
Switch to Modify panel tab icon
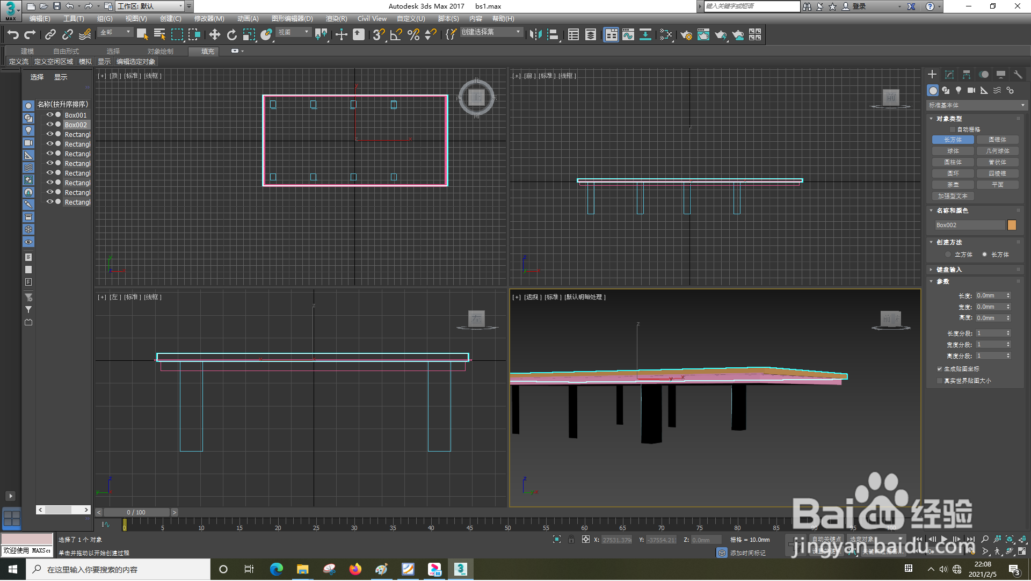[x=949, y=75]
